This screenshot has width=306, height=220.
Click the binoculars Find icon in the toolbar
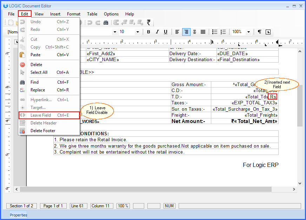pyautogui.click(x=106, y=22)
